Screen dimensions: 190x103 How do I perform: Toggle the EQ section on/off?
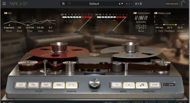click(6, 13)
